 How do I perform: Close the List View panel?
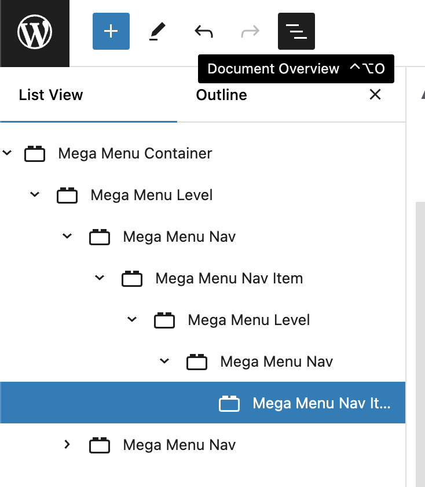click(x=375, y=95)
